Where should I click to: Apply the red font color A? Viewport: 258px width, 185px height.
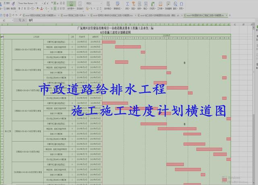click(42, 8)
